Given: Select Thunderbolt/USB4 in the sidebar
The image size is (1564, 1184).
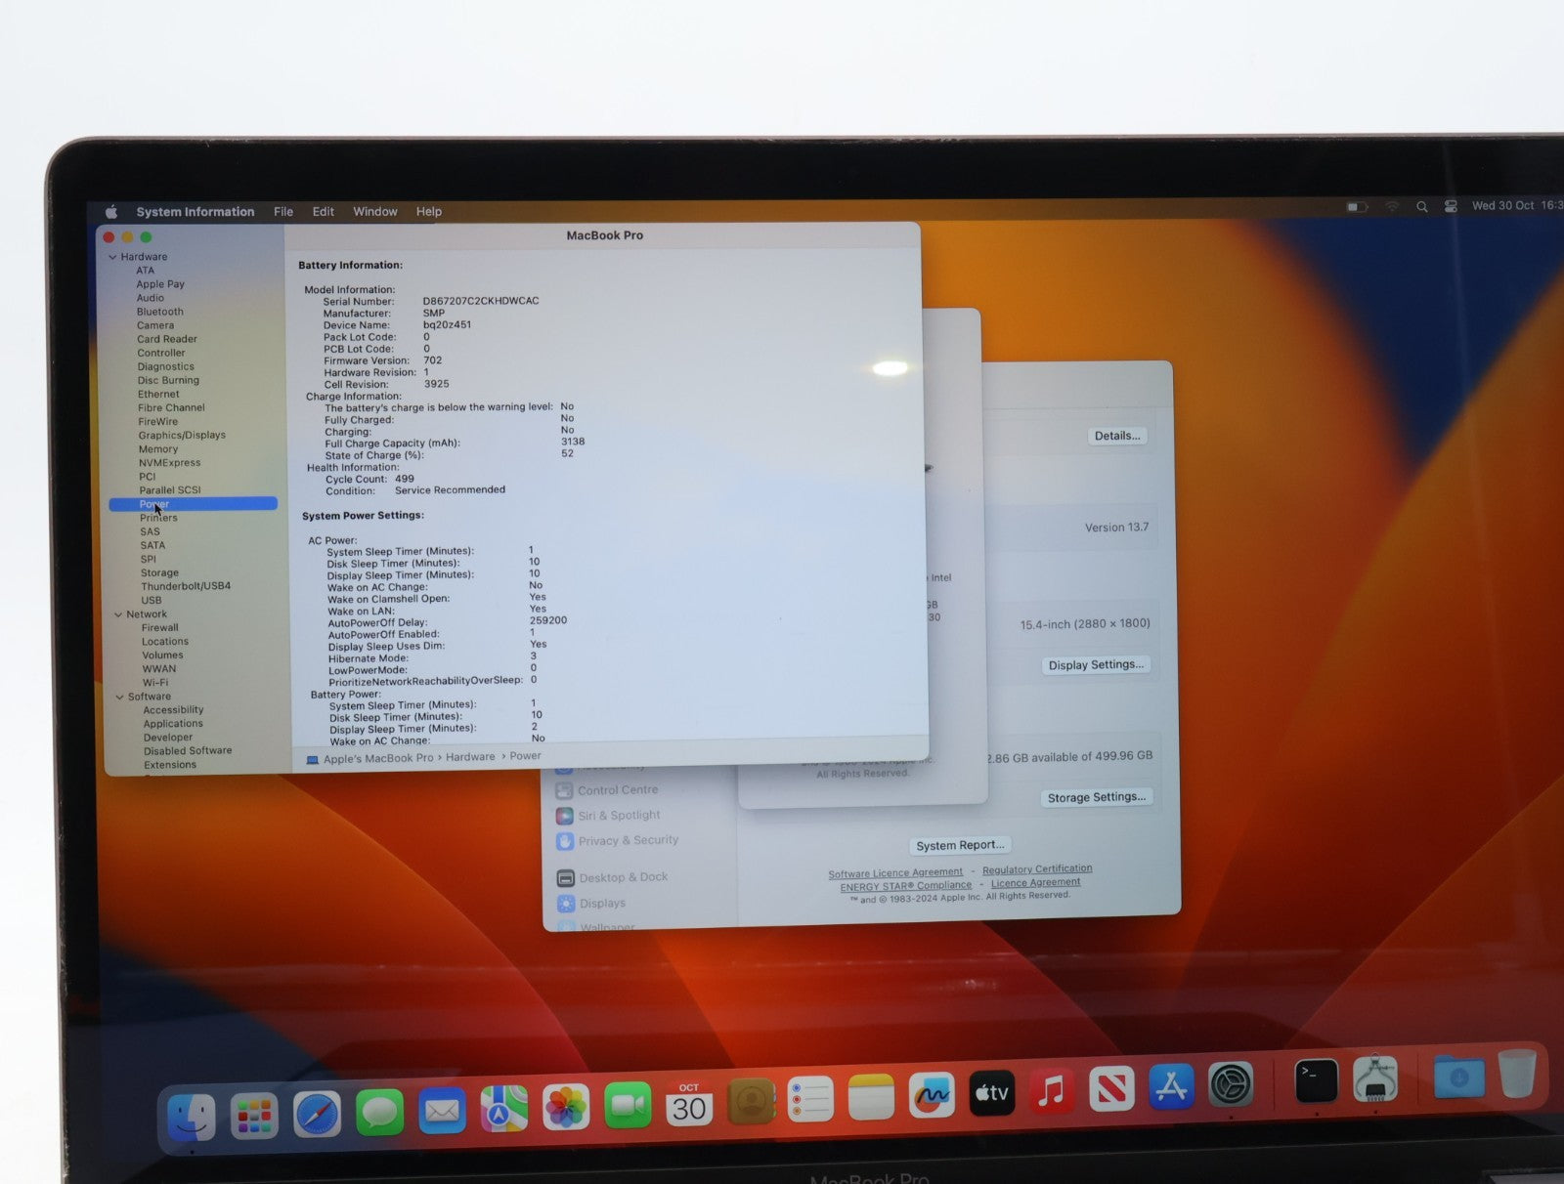Looking at the screenshot, I should [186, 586].
